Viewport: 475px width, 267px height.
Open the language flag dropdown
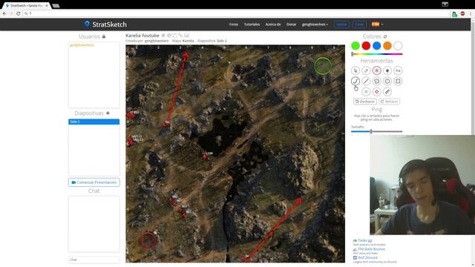click(378, 24)
